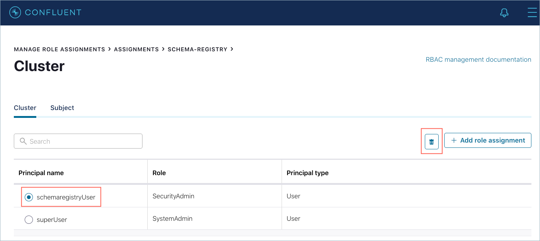
Task: Click the Add role assignment button
Action: click(x=488, y=140)
